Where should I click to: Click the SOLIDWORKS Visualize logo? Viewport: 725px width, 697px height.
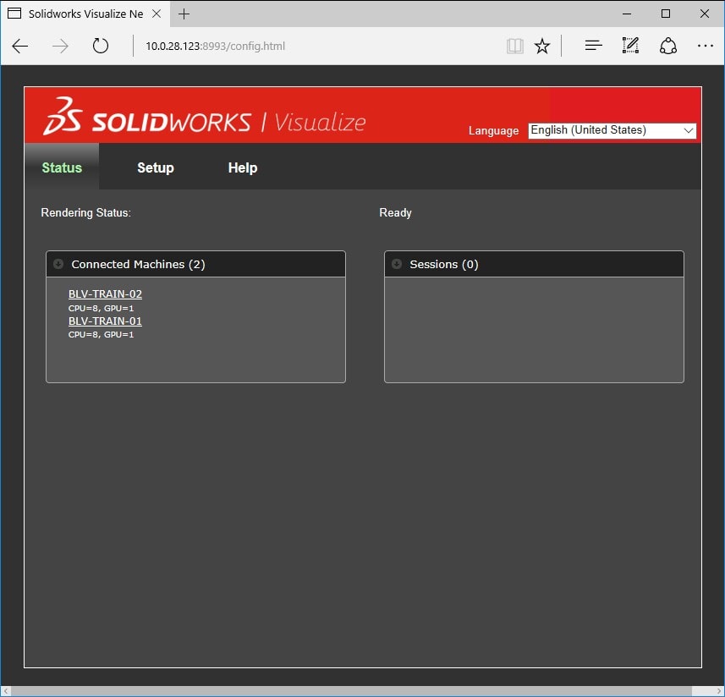[204, 117]
